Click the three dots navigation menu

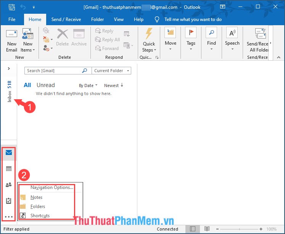[9, 216]
